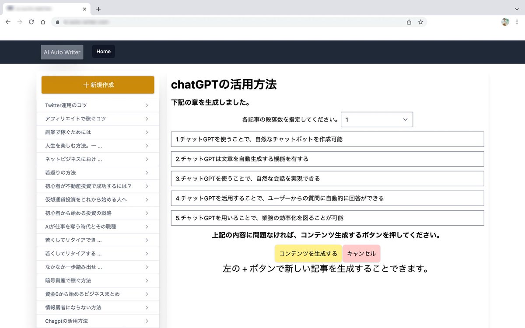This screenshot has width=525, height=328.
Task: Open 仮想通貨投資をこれから始める人へ article
Action: (x=98, y=200)
